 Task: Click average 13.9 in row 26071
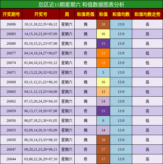pos(121,72)
